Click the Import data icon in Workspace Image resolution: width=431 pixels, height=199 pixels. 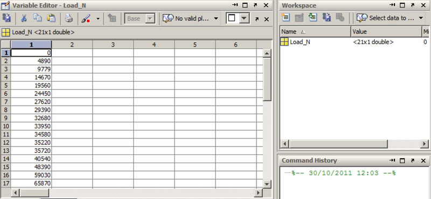tap(313, 18)
